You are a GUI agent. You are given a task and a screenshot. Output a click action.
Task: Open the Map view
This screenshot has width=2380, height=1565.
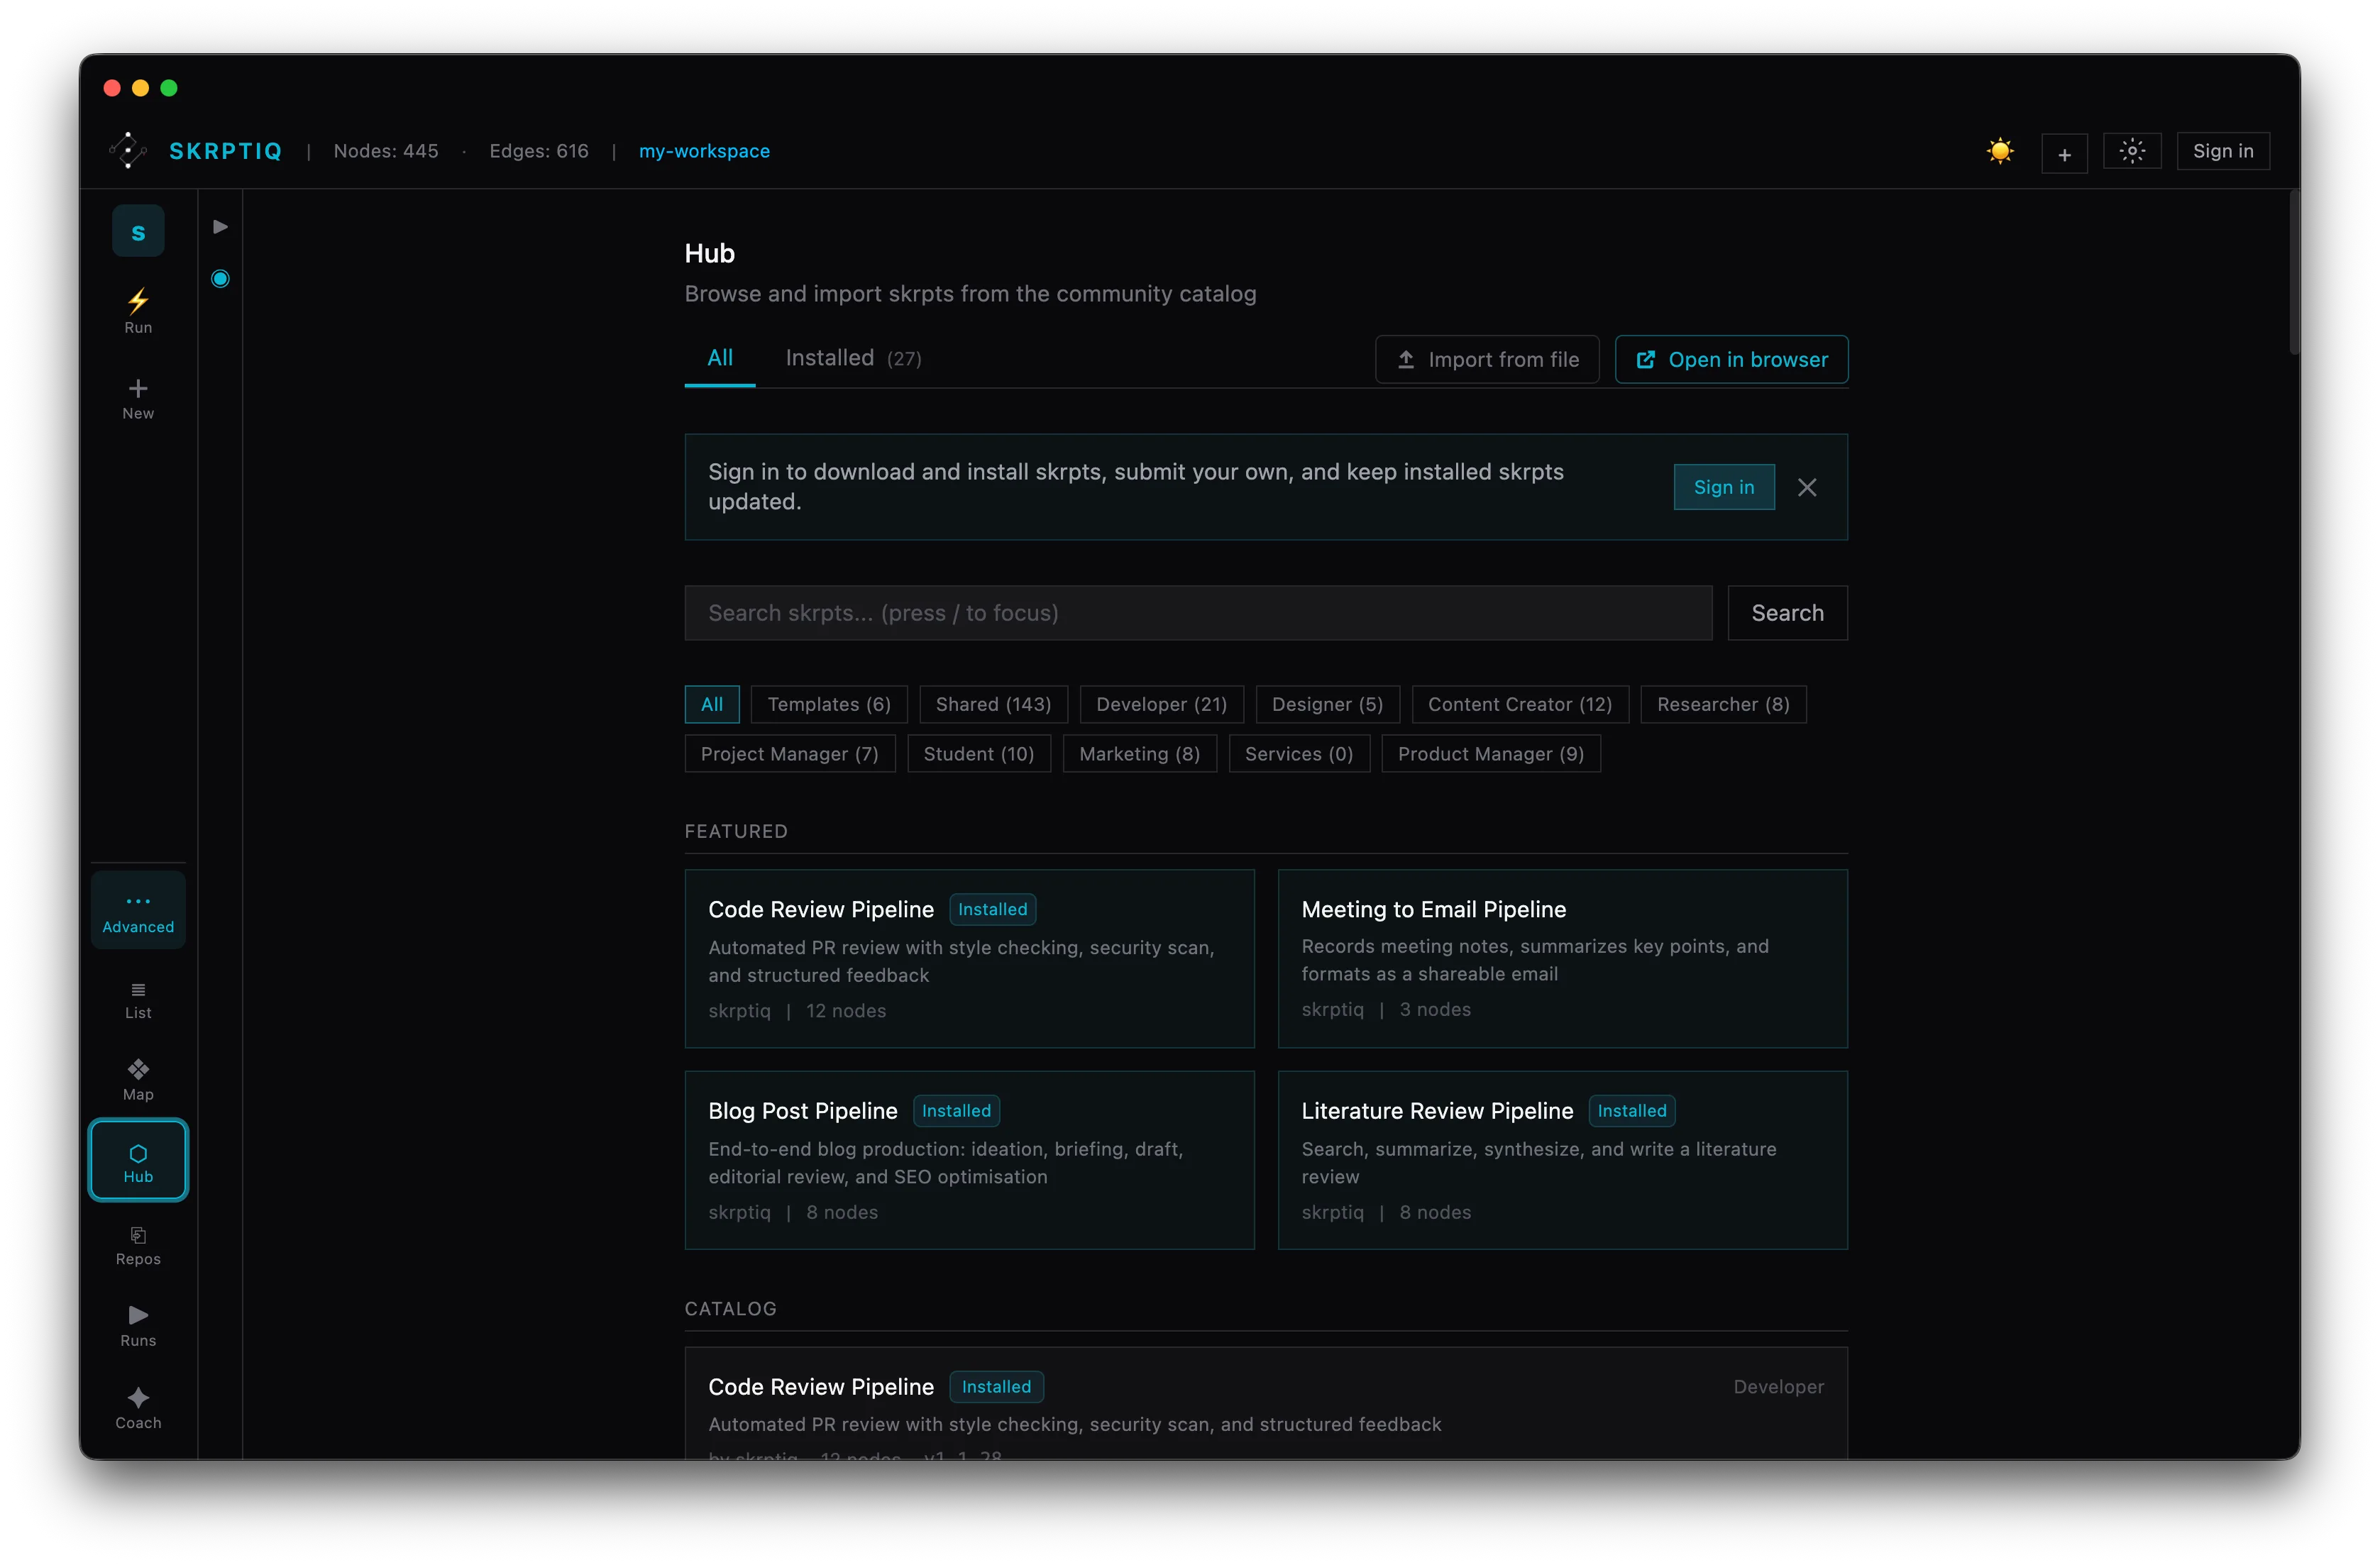click(x=138, y=1080)
